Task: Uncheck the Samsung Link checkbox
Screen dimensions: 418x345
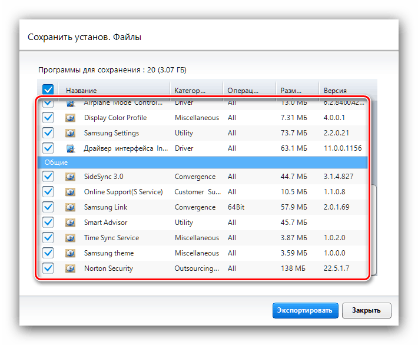Action: coord(48,207)
